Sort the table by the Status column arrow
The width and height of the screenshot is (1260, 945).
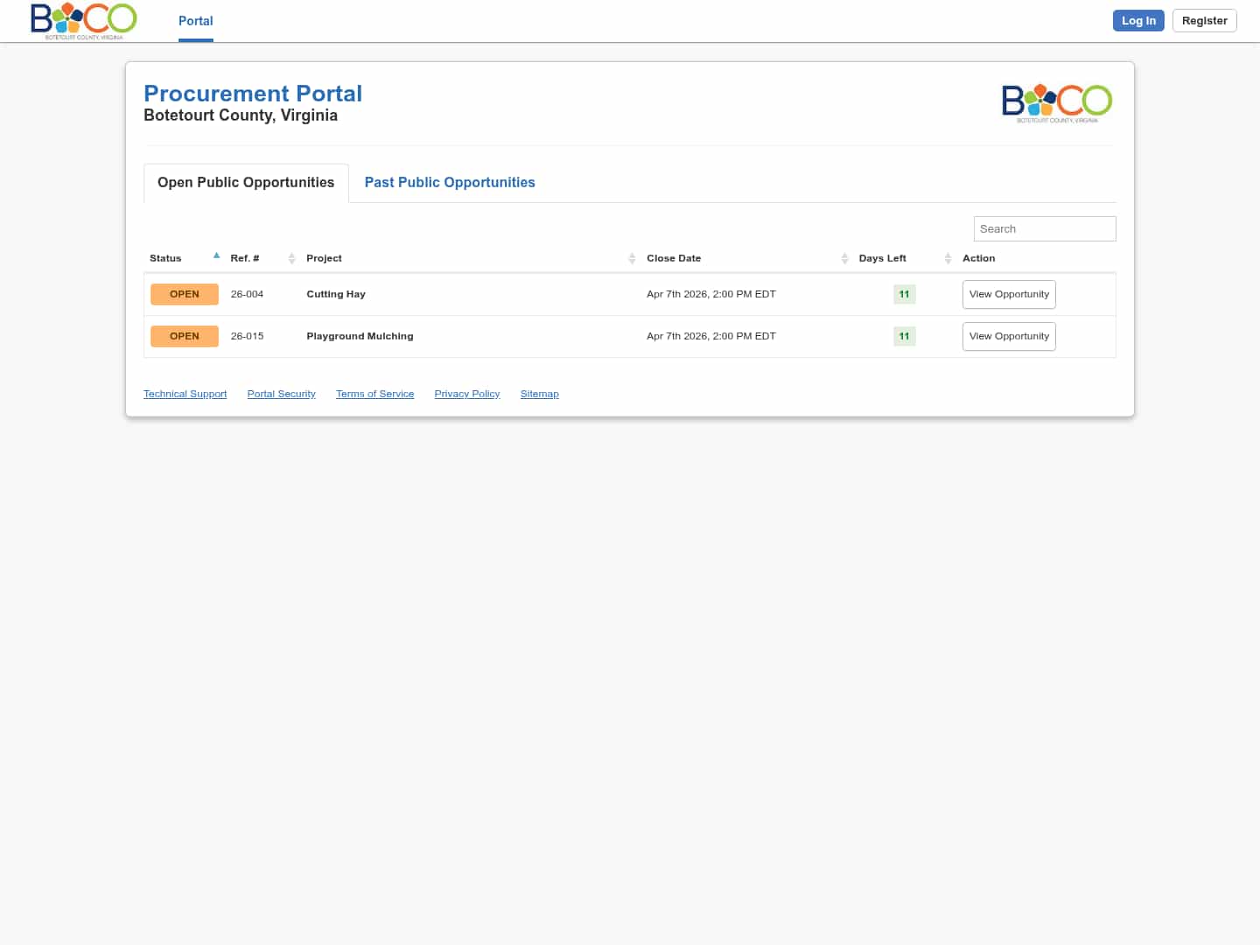click(216, 255)
